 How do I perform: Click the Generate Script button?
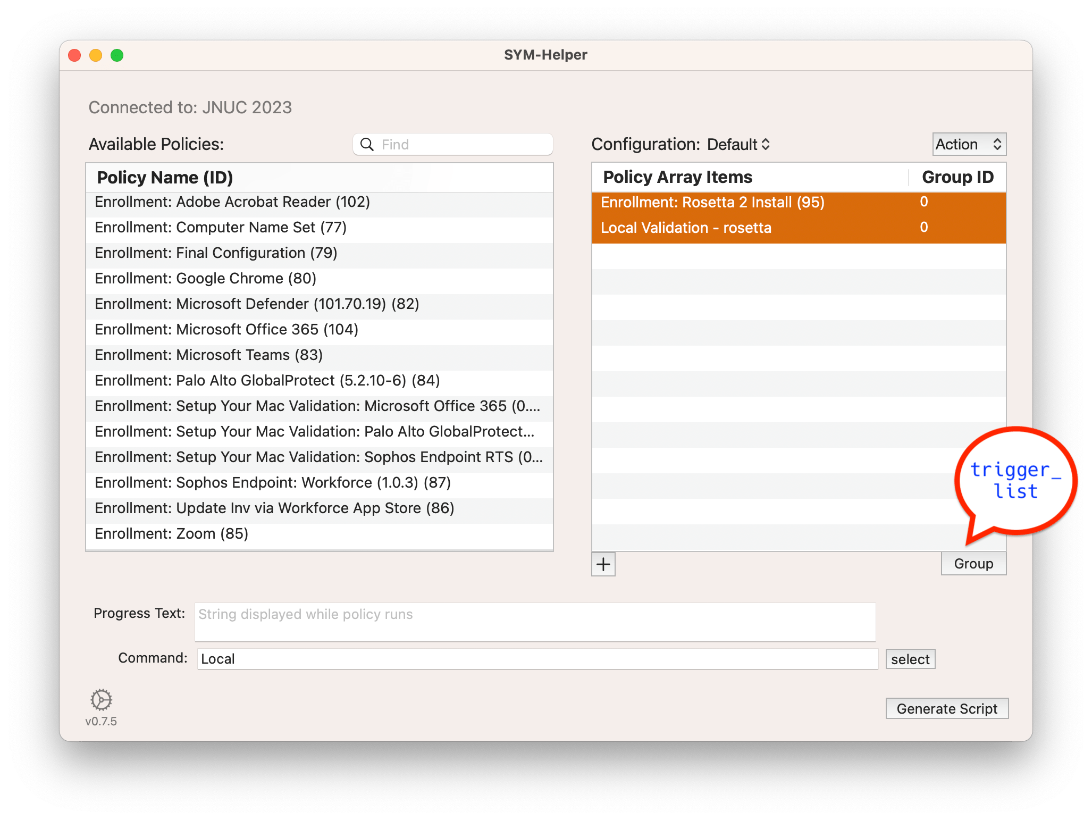pyautogui.click(x=946, y=709)
